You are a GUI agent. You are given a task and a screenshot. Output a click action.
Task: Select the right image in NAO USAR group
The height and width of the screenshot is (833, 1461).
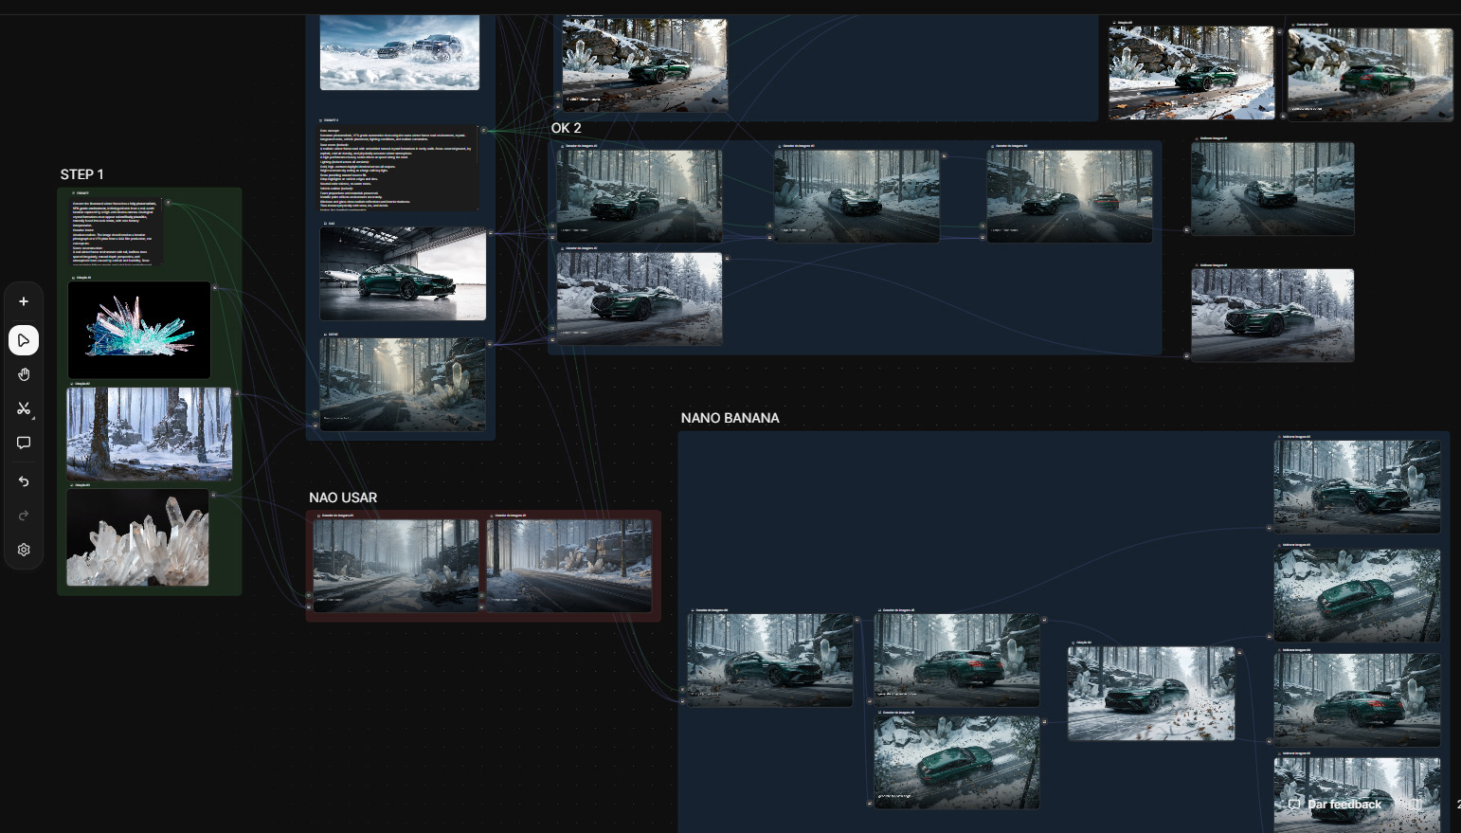(568, 565)
